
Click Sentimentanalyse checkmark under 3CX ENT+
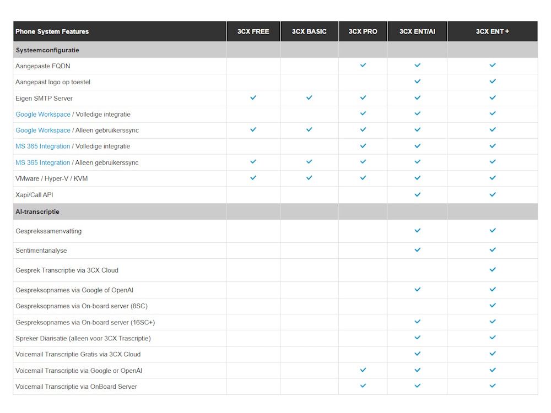[493, 249]
